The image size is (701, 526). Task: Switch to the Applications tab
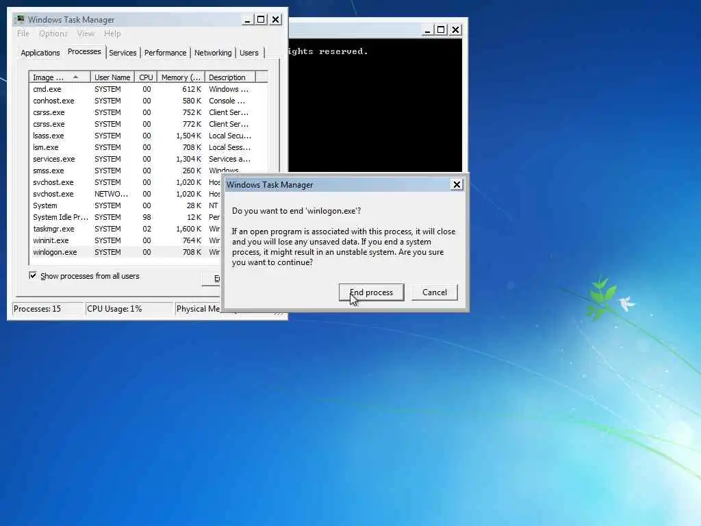tap(40, 53)
